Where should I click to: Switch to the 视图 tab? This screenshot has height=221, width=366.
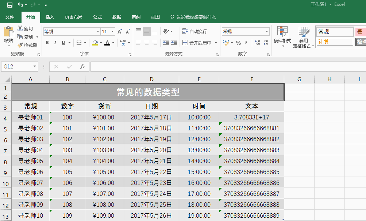155,17
